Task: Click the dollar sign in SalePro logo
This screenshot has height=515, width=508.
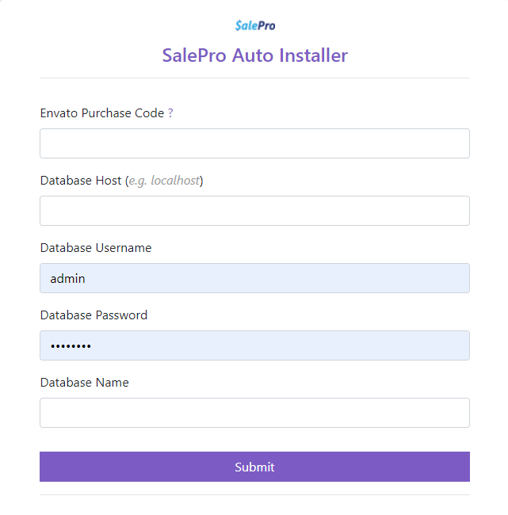Action: coord(238,26)
